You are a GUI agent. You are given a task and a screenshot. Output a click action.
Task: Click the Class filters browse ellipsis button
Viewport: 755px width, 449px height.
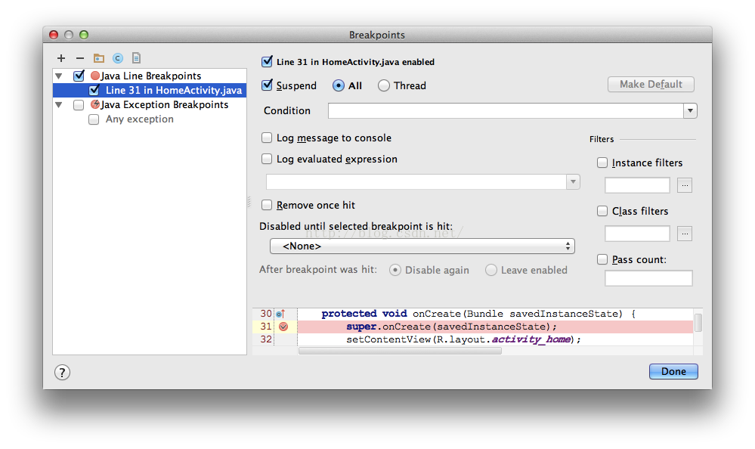coord(685,234)
